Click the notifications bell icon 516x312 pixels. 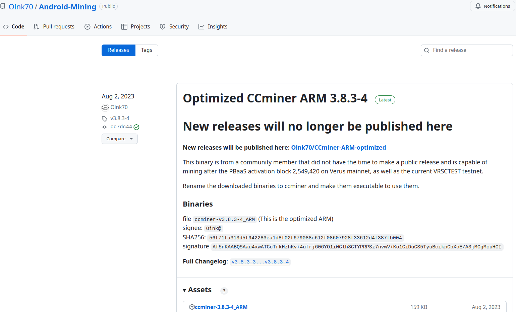click(x=478, y=6)
